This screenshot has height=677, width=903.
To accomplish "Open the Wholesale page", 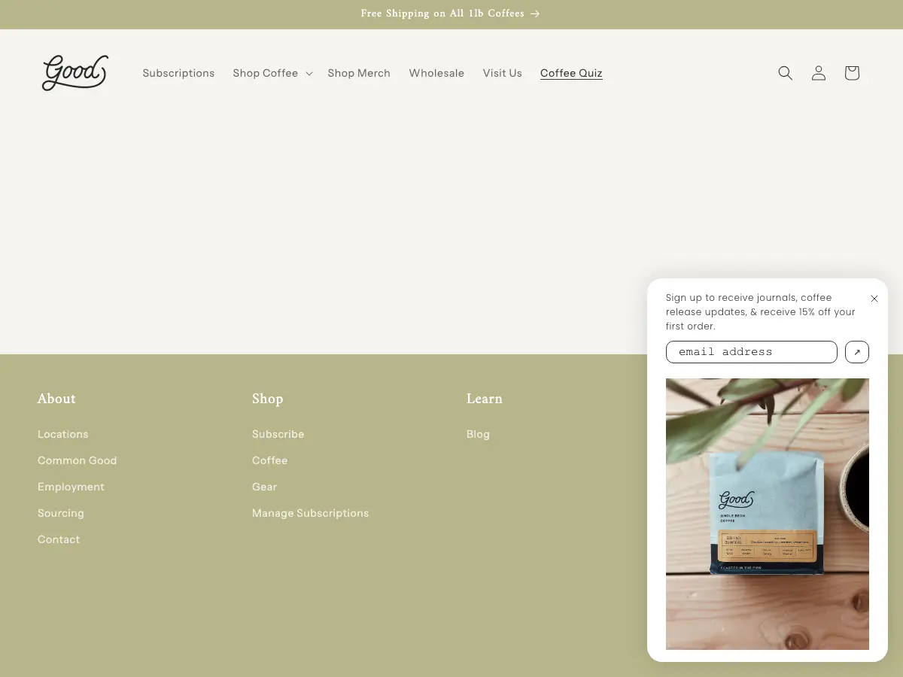I will click(x=436, y=73).
